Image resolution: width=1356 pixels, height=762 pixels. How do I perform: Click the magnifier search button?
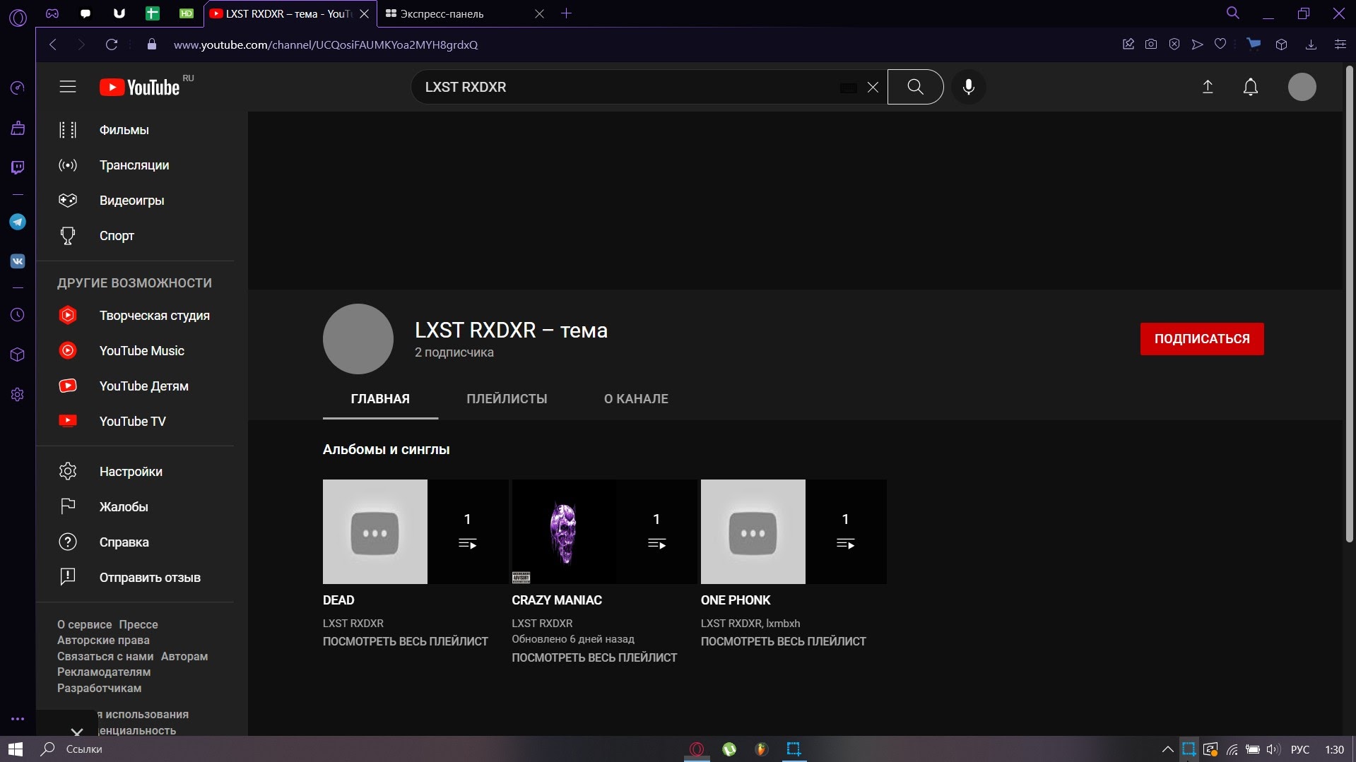(915, 87)
